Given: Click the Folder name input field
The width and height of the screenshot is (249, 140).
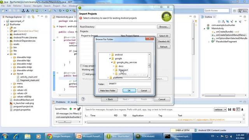Looking at the screenshot, I should click(x=130, y=84).
